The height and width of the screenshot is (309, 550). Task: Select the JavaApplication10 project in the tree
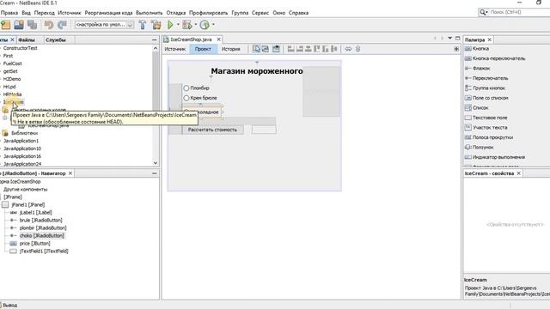pos(22,148)
